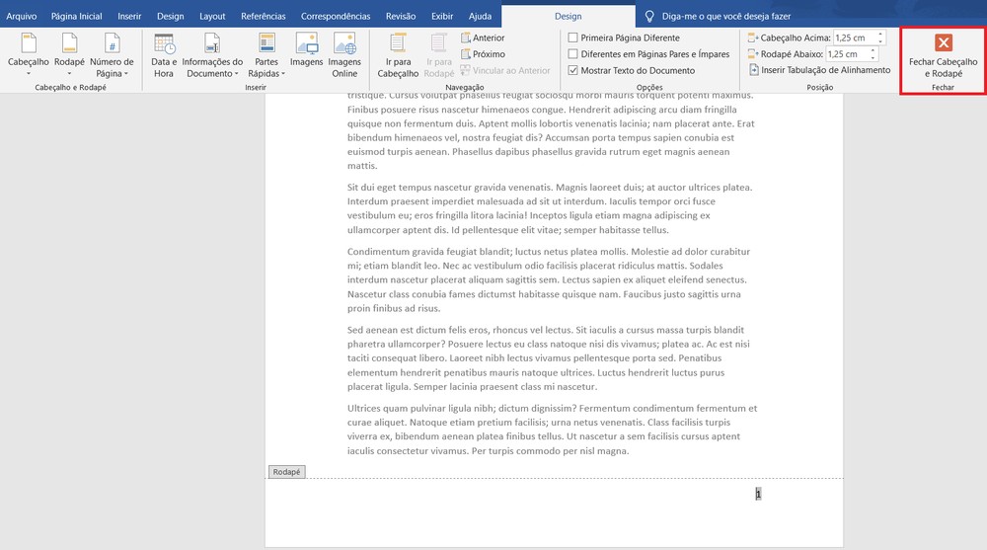Click the paragraph starting 'Sed aenean est dictum'
The image size is (987, 550).
(548, 357)
